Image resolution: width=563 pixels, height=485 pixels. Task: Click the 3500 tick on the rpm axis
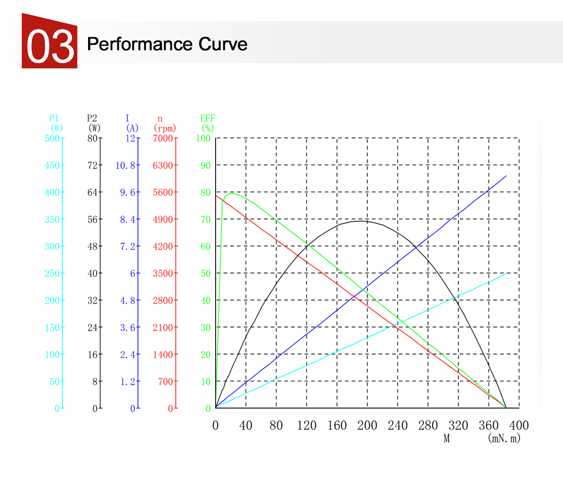162,274
